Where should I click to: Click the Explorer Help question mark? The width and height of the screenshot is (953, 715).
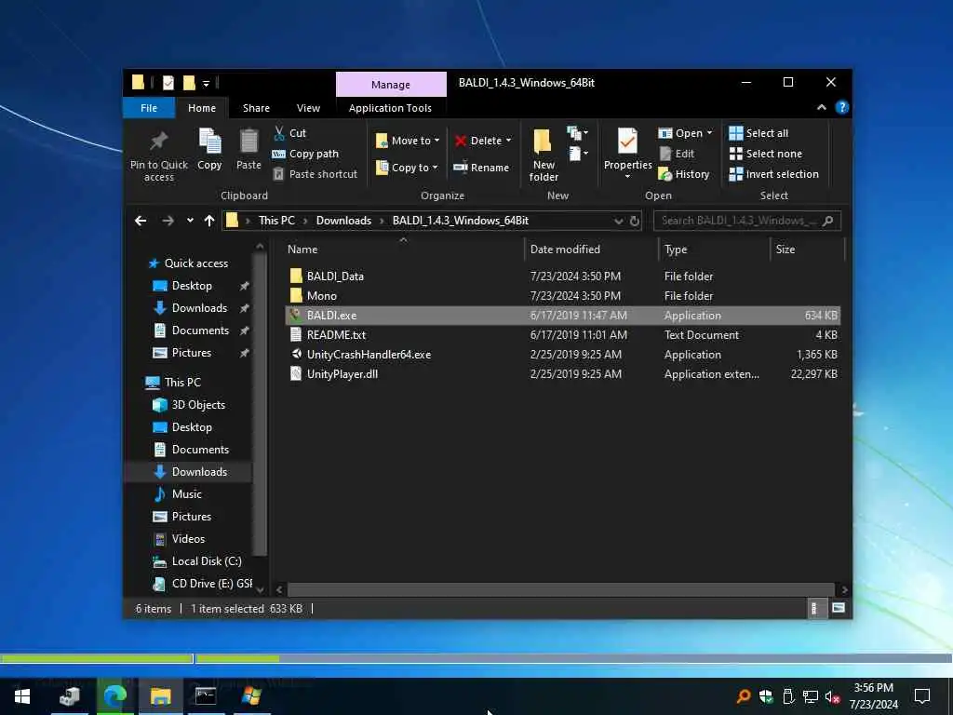(x=841, y=108)
